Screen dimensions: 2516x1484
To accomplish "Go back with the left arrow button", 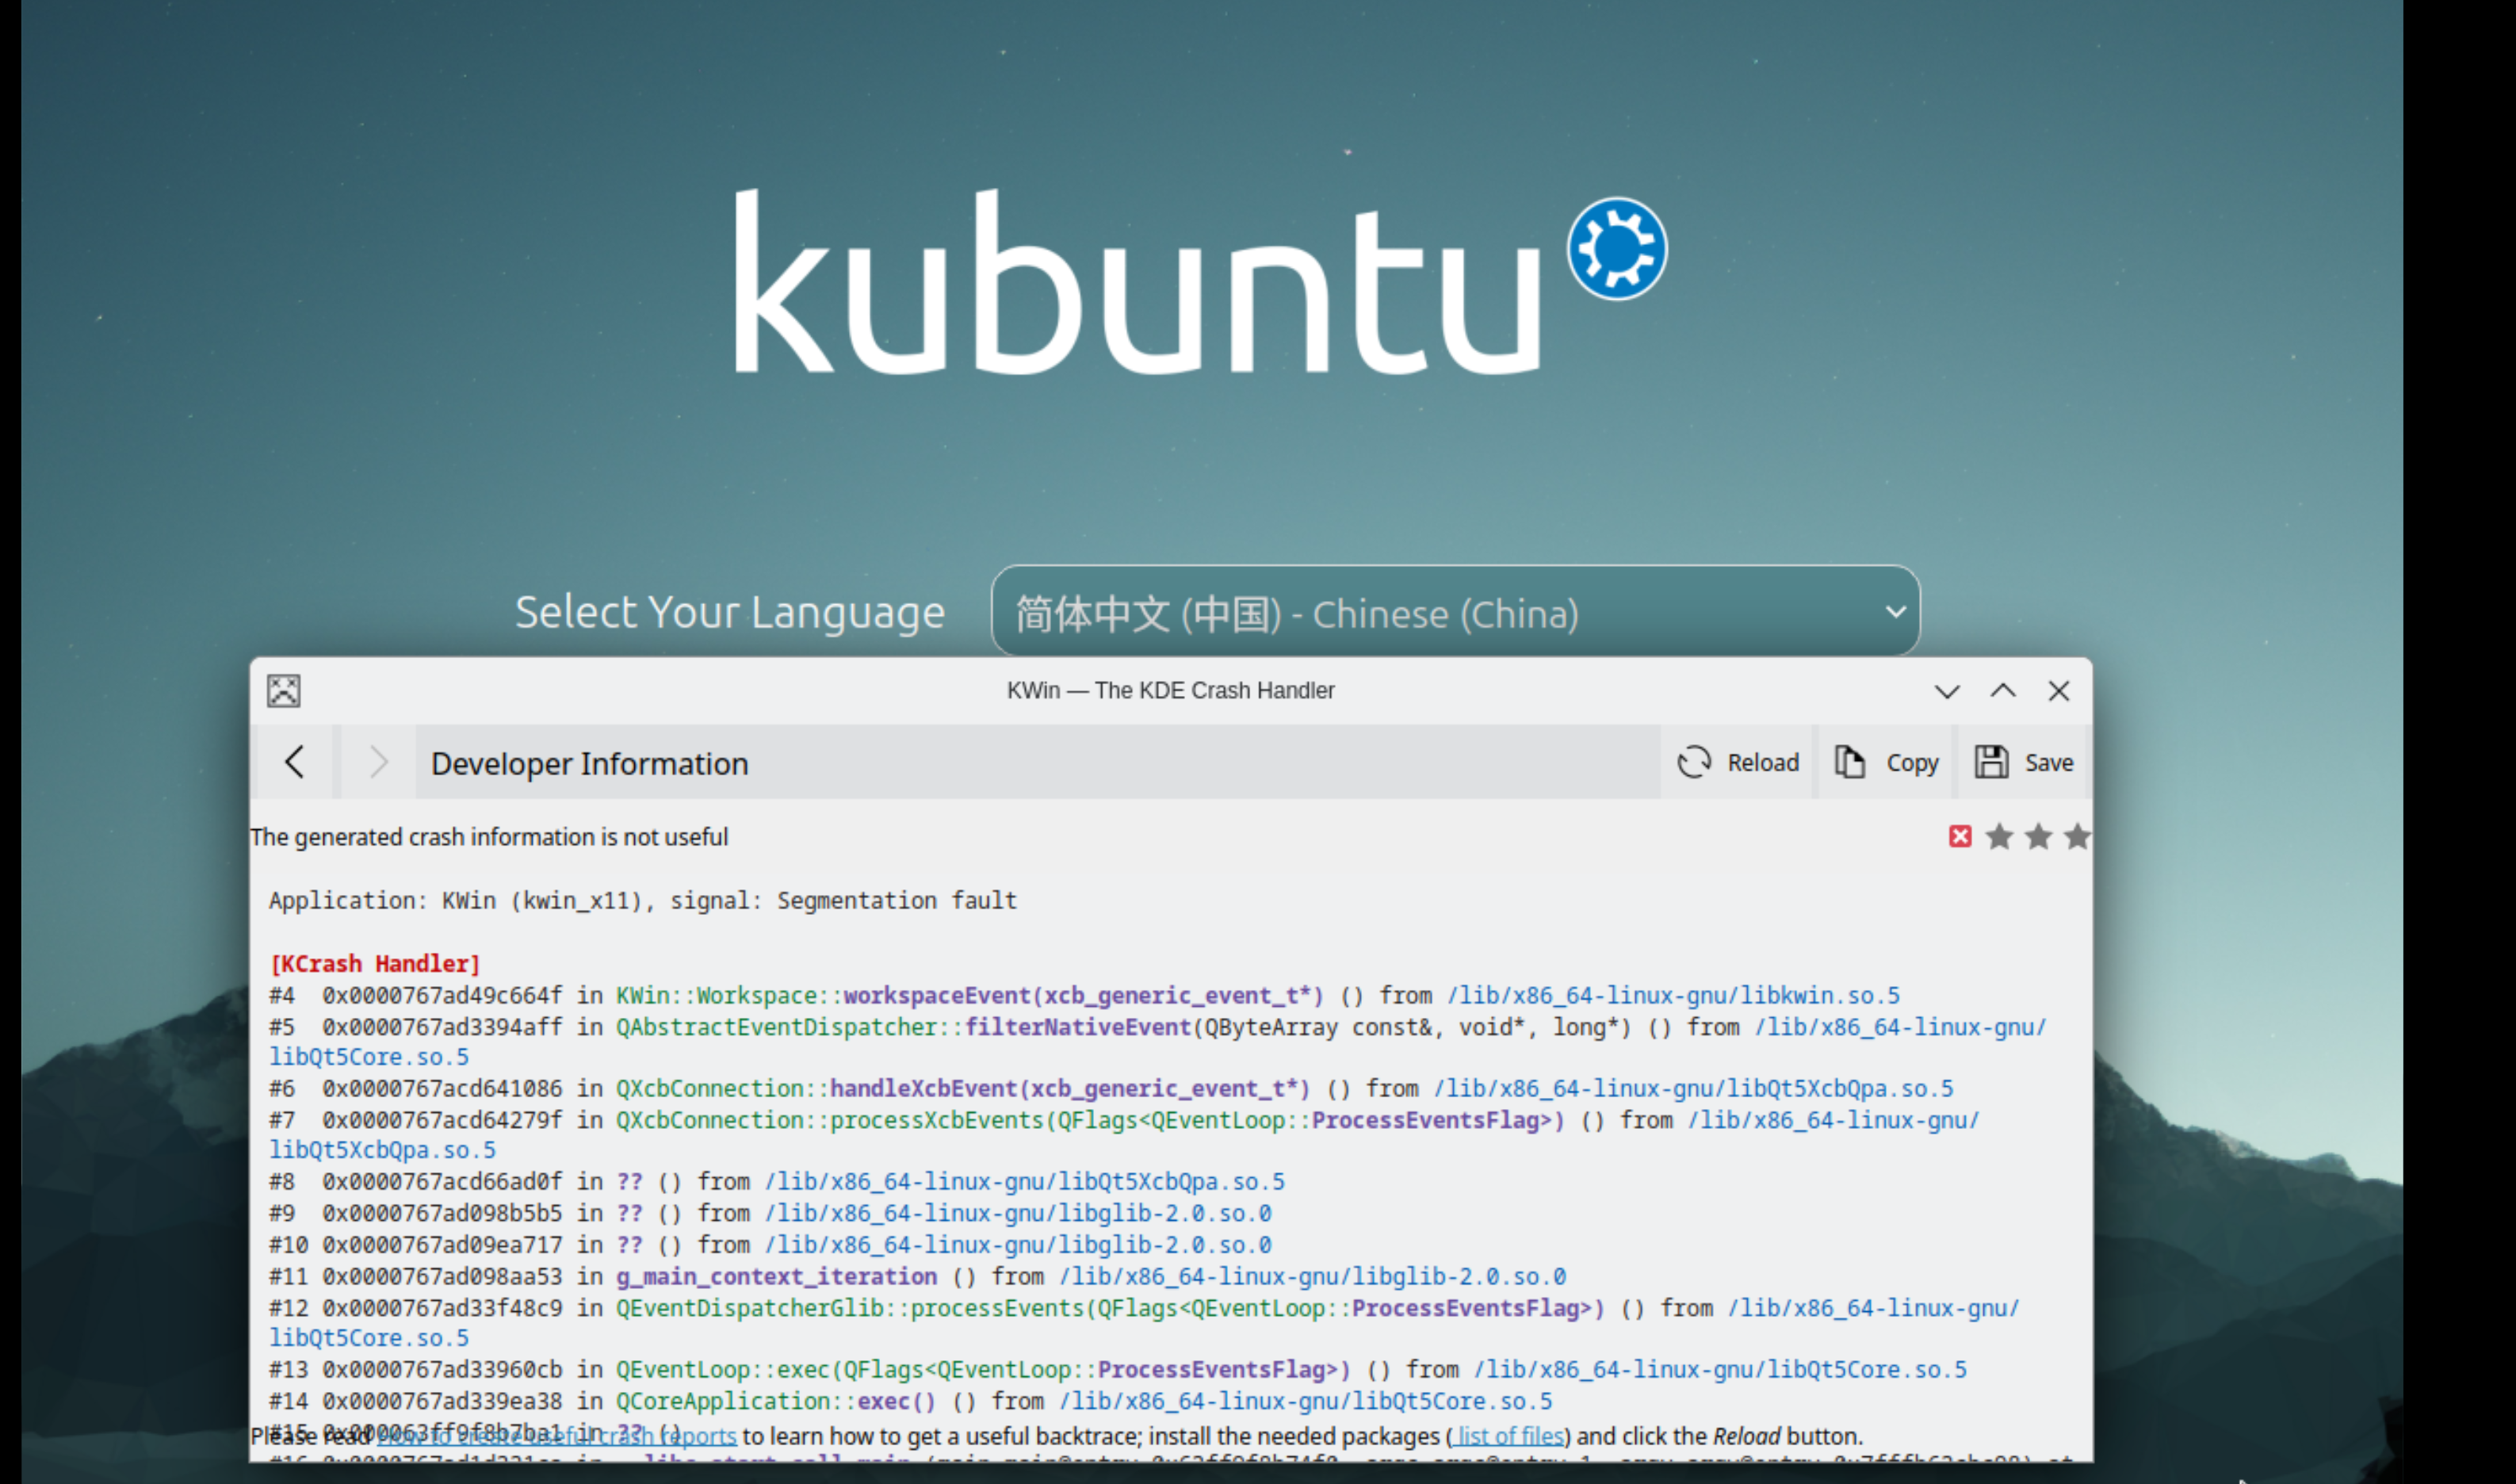I will [294, 763].
